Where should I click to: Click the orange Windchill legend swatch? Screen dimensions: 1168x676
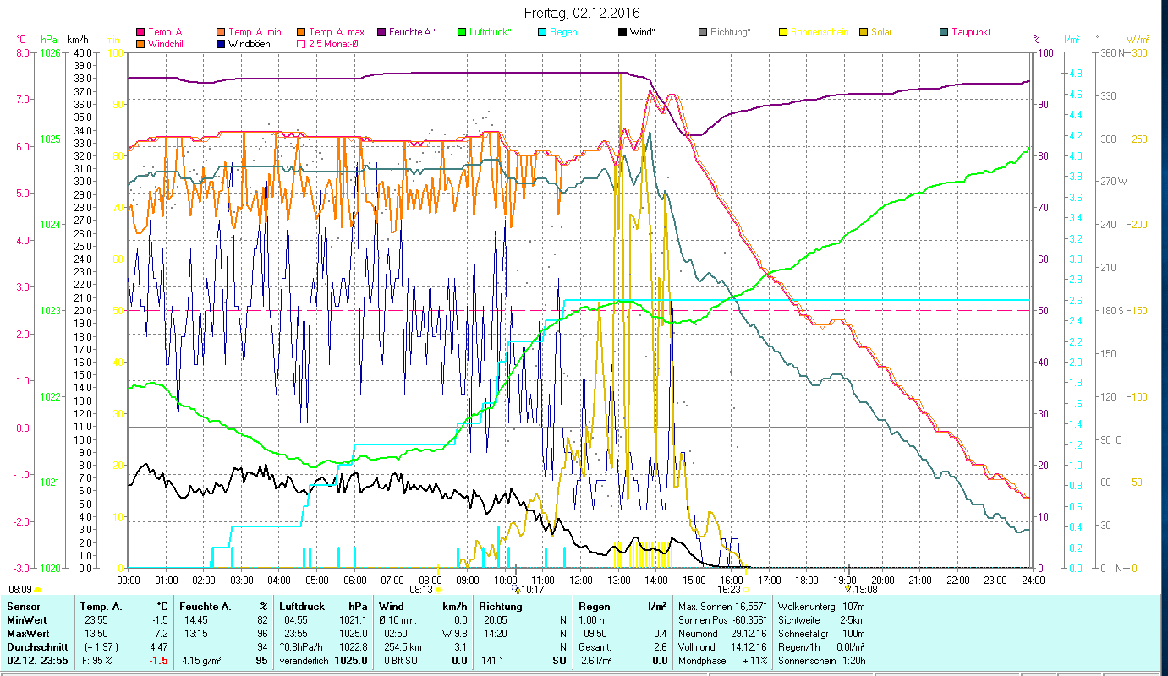point(140,43)
